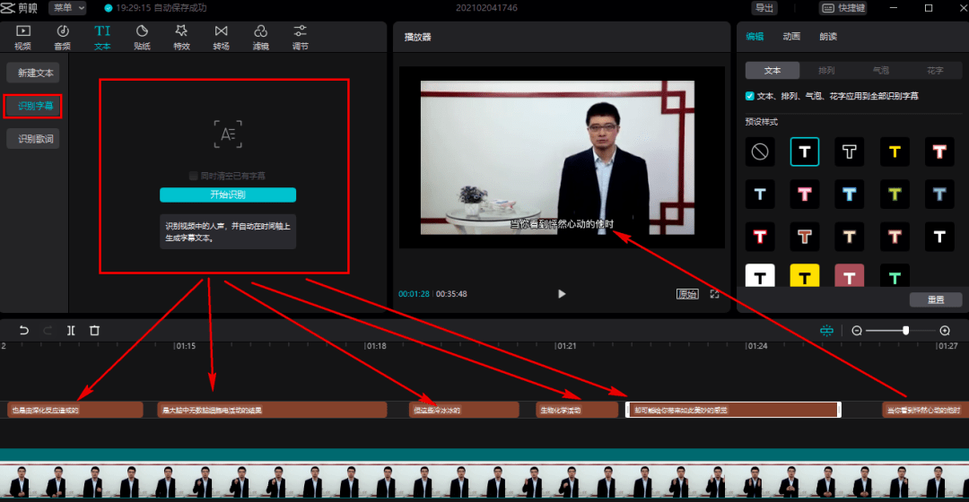Toggle the 原始 ratio button in the player
Image resolution: width=969 pixels, height=502 pixels.
click(x=687, y=294)
